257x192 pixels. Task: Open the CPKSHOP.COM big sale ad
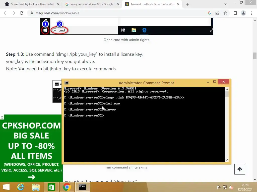(x=31, y=148)
